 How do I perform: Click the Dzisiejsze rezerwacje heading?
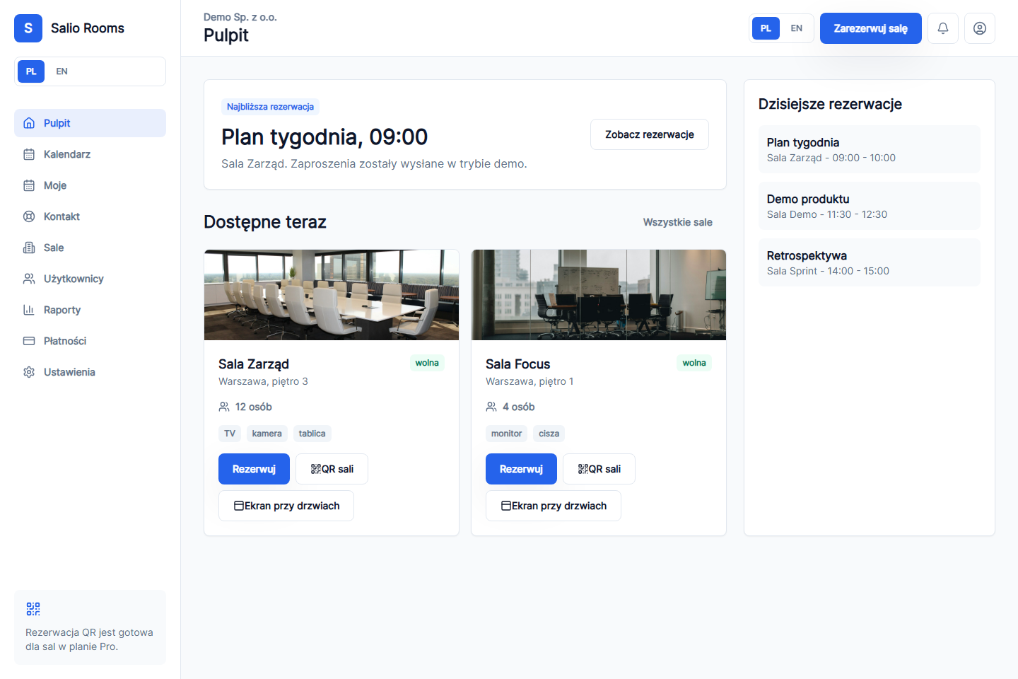(x=830, y=104)
